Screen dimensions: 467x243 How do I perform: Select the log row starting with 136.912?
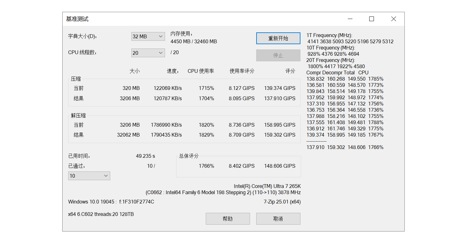point(345,129)
